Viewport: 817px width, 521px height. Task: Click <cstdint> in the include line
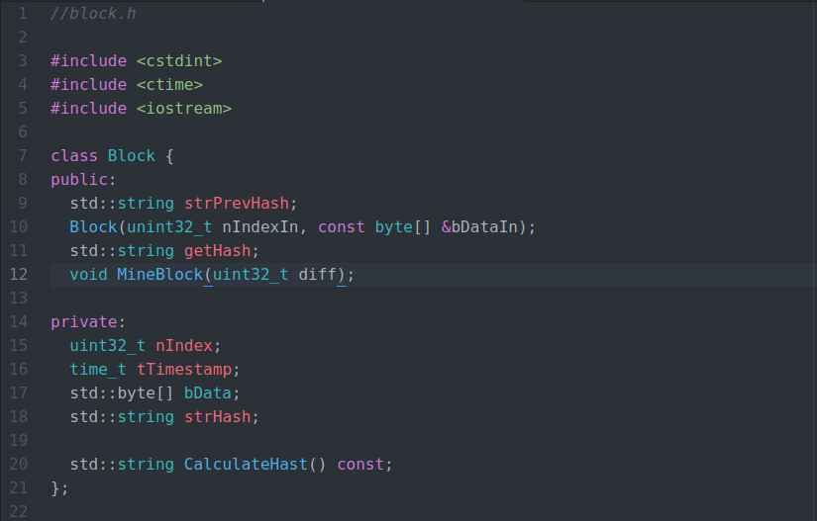click(179, 61)
